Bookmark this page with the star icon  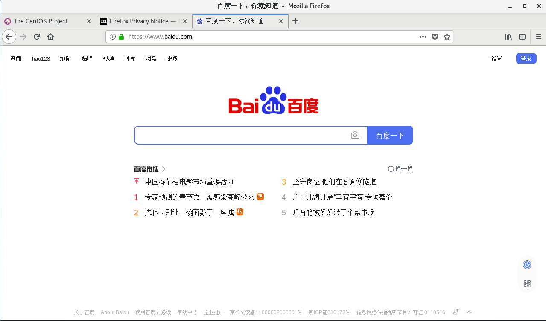tap(447, 37)
